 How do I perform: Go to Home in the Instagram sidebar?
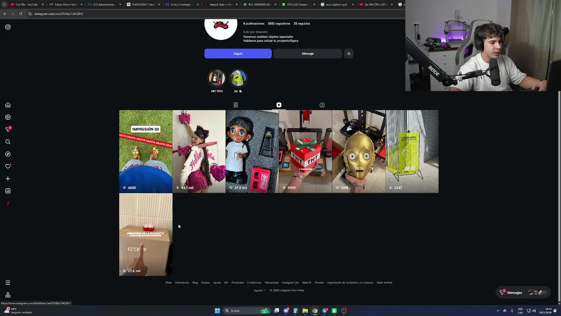8,105
